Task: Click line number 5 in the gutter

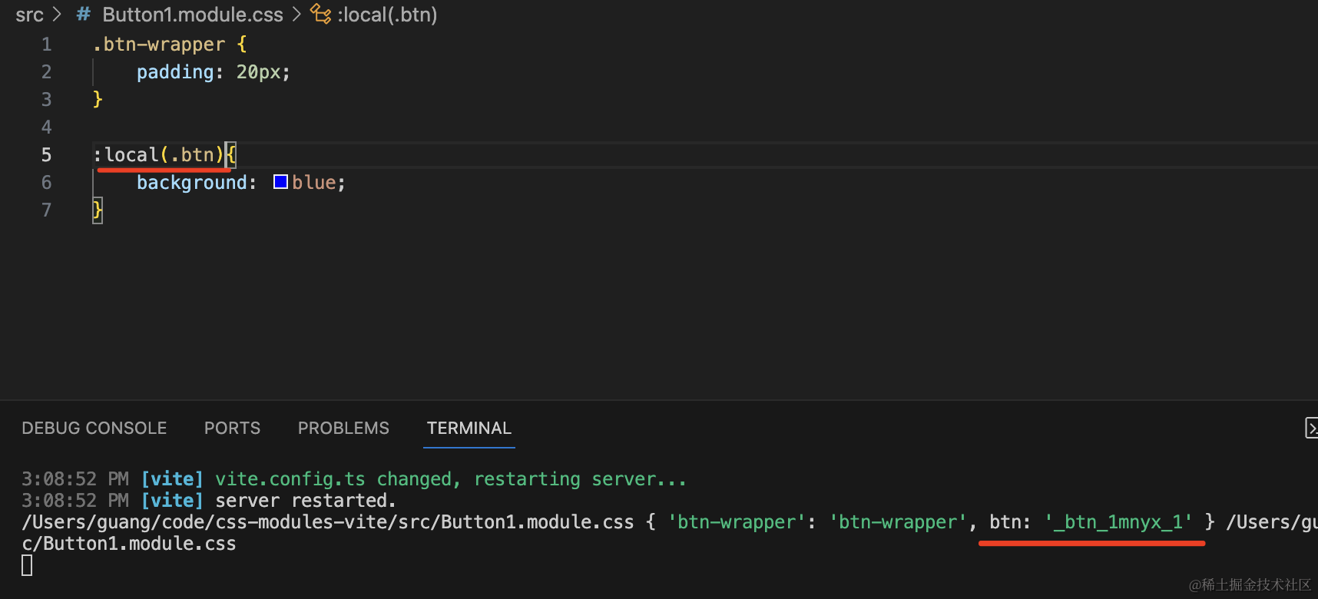Action: tap(47, 155)
